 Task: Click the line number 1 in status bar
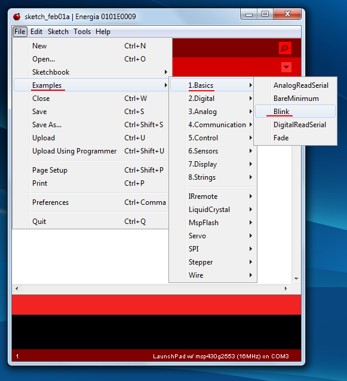(17, 357)
